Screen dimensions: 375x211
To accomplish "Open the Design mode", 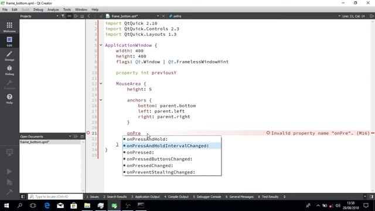I will 9,56.
